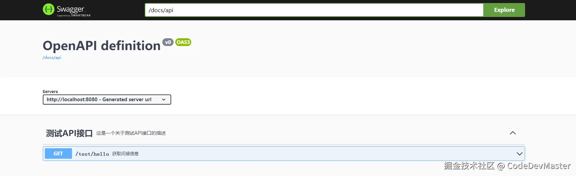This screenshot has width=576, height=176.
Task: Click the Explore button
Action: (x=504, y=10)
